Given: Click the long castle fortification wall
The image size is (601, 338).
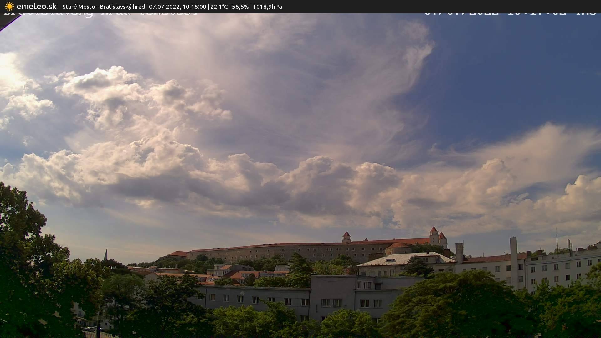Looking at the screenshot, I should 282,251.
